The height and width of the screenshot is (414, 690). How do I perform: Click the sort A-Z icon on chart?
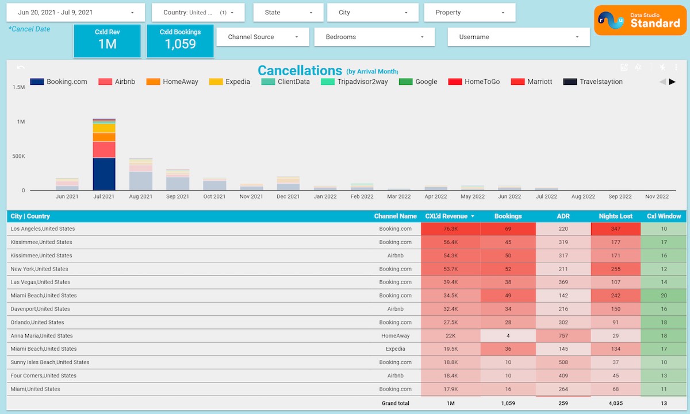point(638,68)
